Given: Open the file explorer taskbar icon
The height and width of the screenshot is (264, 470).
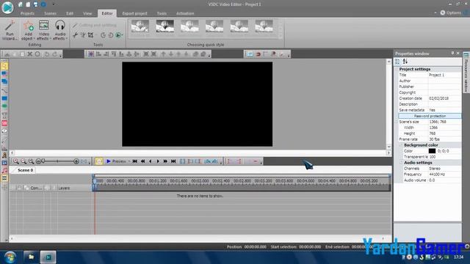Looking at the screenshot, I should (x=31, y=257).
